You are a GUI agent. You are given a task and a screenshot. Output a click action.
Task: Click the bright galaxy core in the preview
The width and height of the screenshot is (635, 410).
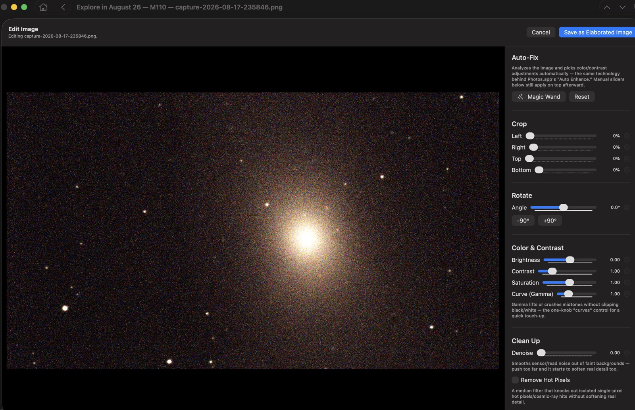(307, 238)
